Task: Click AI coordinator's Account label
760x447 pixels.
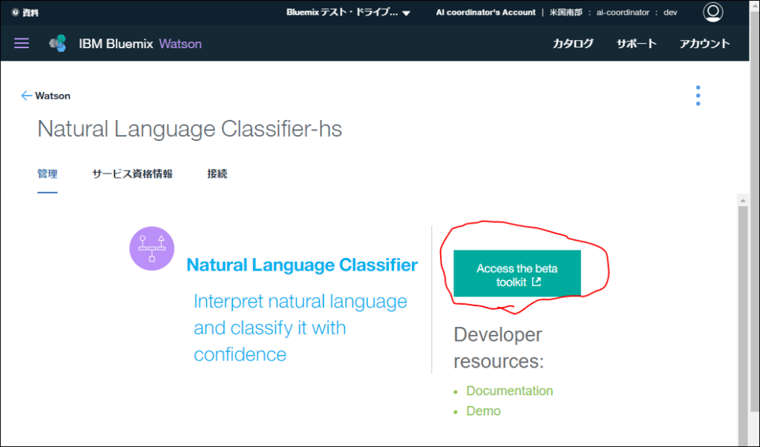Action: [x=485, y=13]
